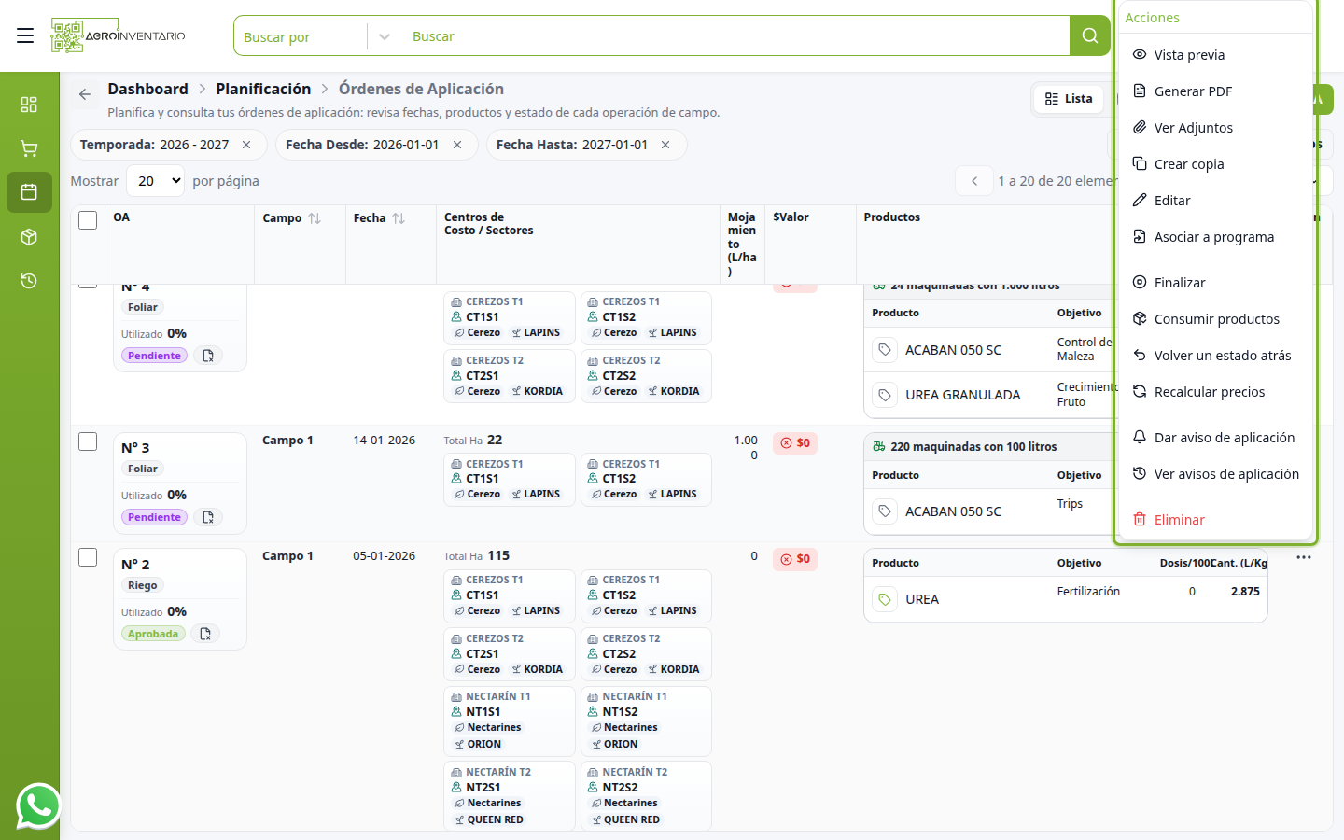Select Vista previa from Acciones menu
This screenshot has width=1344, height=840.
(x=1215, y=55)
